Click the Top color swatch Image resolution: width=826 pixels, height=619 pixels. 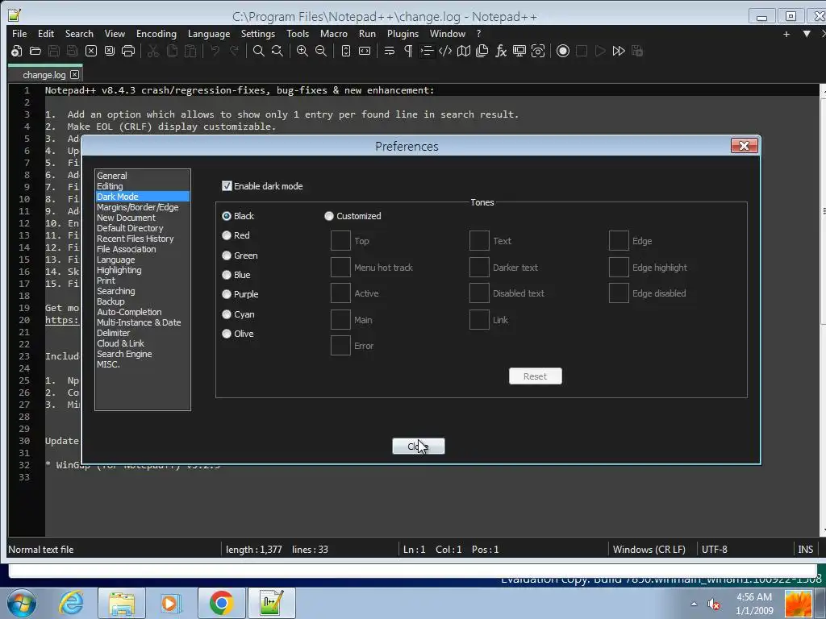[340, 240]
